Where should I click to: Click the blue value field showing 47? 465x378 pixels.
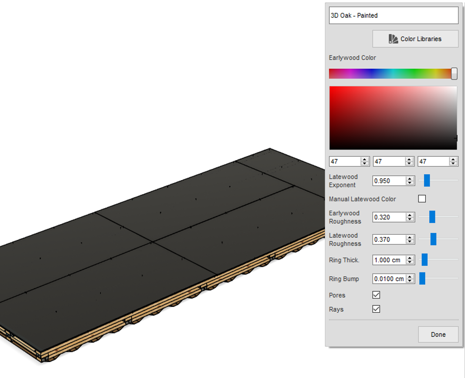click(433, 161)
